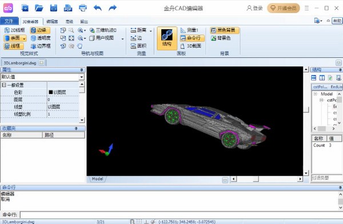343x224 pixels.
Task: Click the New file icon
Action: pyautogui.click(x=25, y=8)
